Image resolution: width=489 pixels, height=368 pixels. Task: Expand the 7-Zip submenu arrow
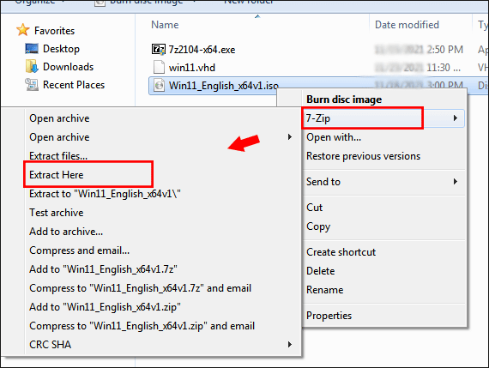point(456,118)
